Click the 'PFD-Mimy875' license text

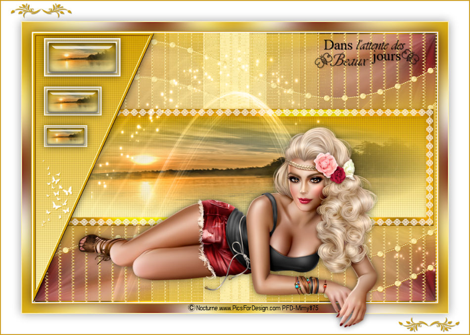pos(300,308)
